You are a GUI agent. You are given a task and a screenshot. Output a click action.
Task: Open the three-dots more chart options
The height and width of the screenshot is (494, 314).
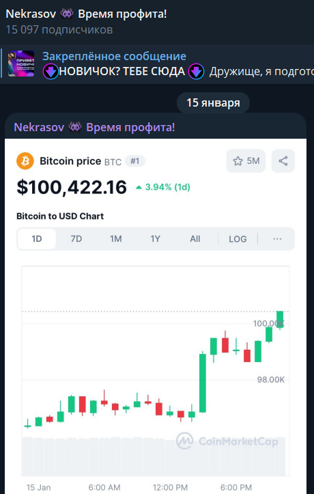click(277, 239)
